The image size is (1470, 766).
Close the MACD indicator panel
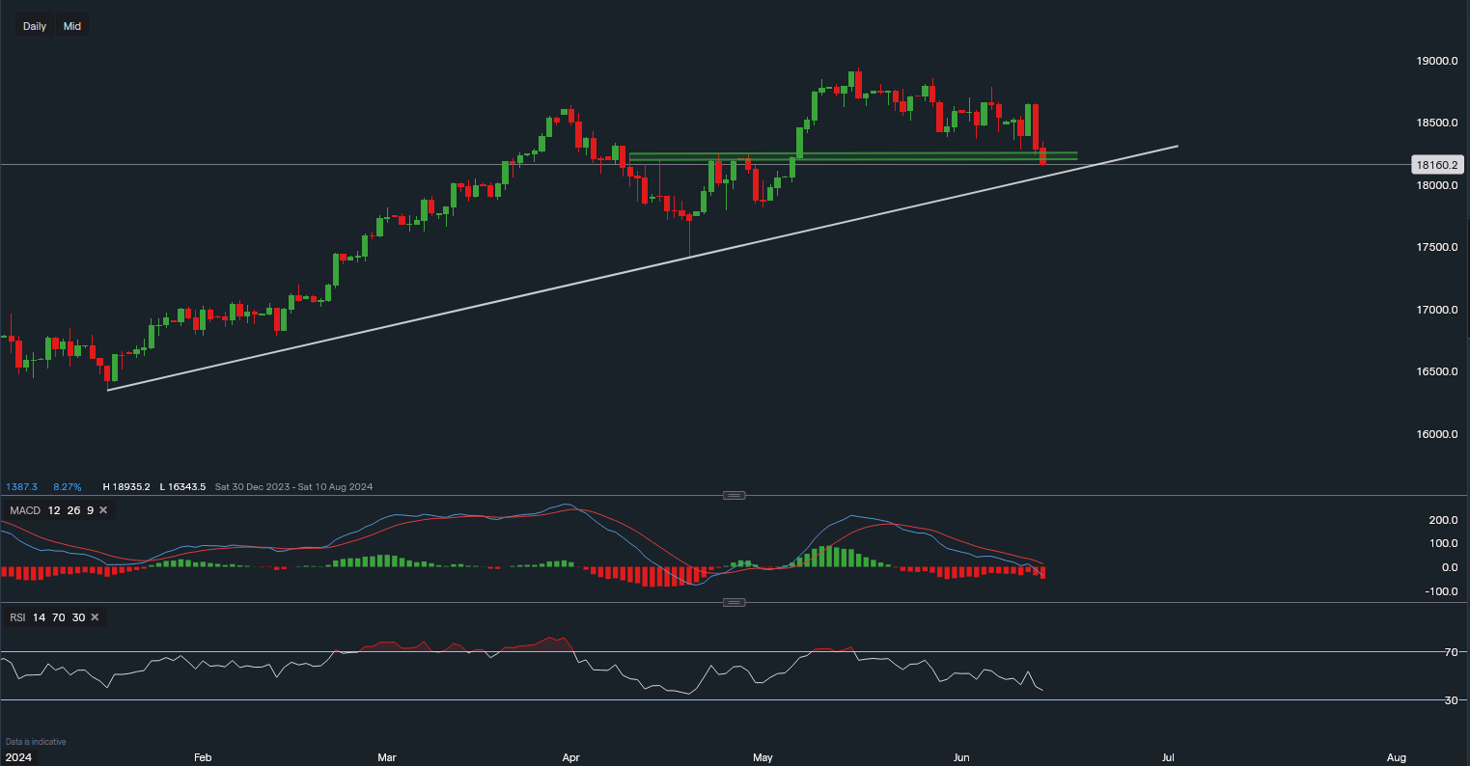(x=103, y=509)
